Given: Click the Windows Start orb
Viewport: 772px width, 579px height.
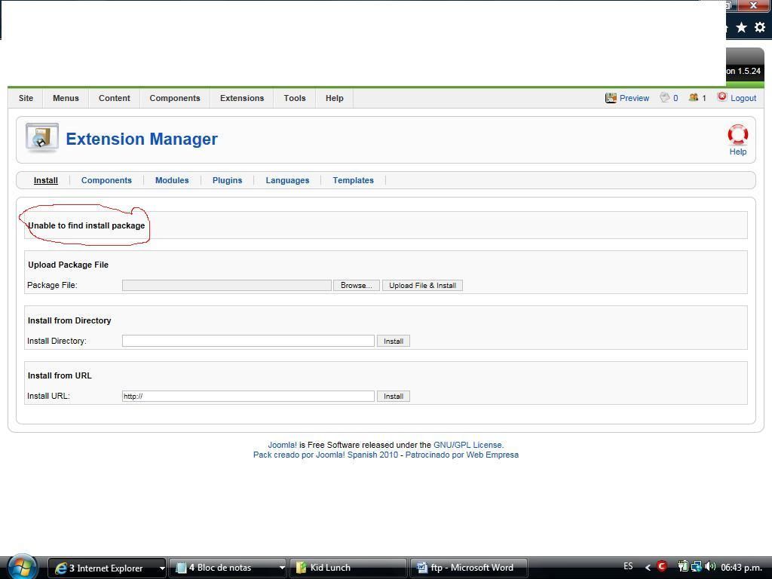Looking at the screenshot, I should click(22, 567).
